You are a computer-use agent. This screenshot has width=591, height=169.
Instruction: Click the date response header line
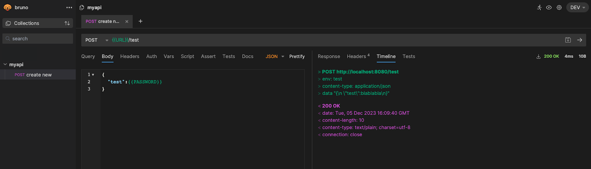coord(363,113)
